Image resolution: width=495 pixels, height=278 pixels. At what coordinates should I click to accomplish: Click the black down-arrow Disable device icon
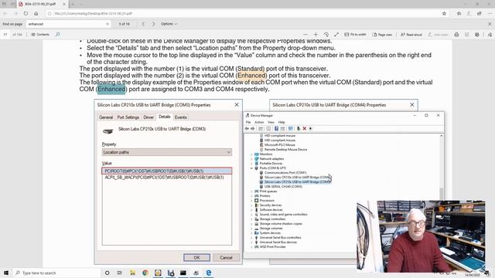click(310, 129)
